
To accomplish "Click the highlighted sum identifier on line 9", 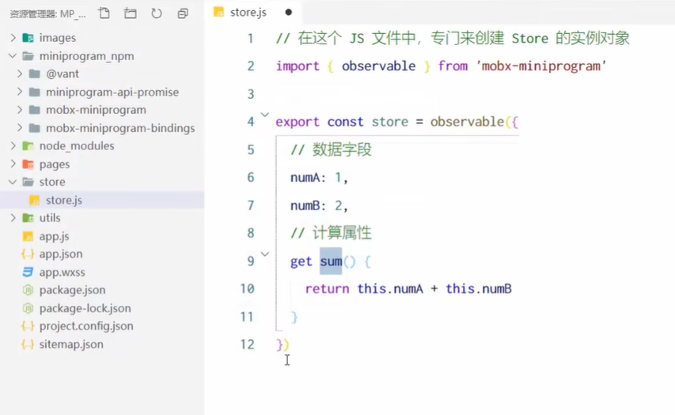I will [x=331, y=262].
